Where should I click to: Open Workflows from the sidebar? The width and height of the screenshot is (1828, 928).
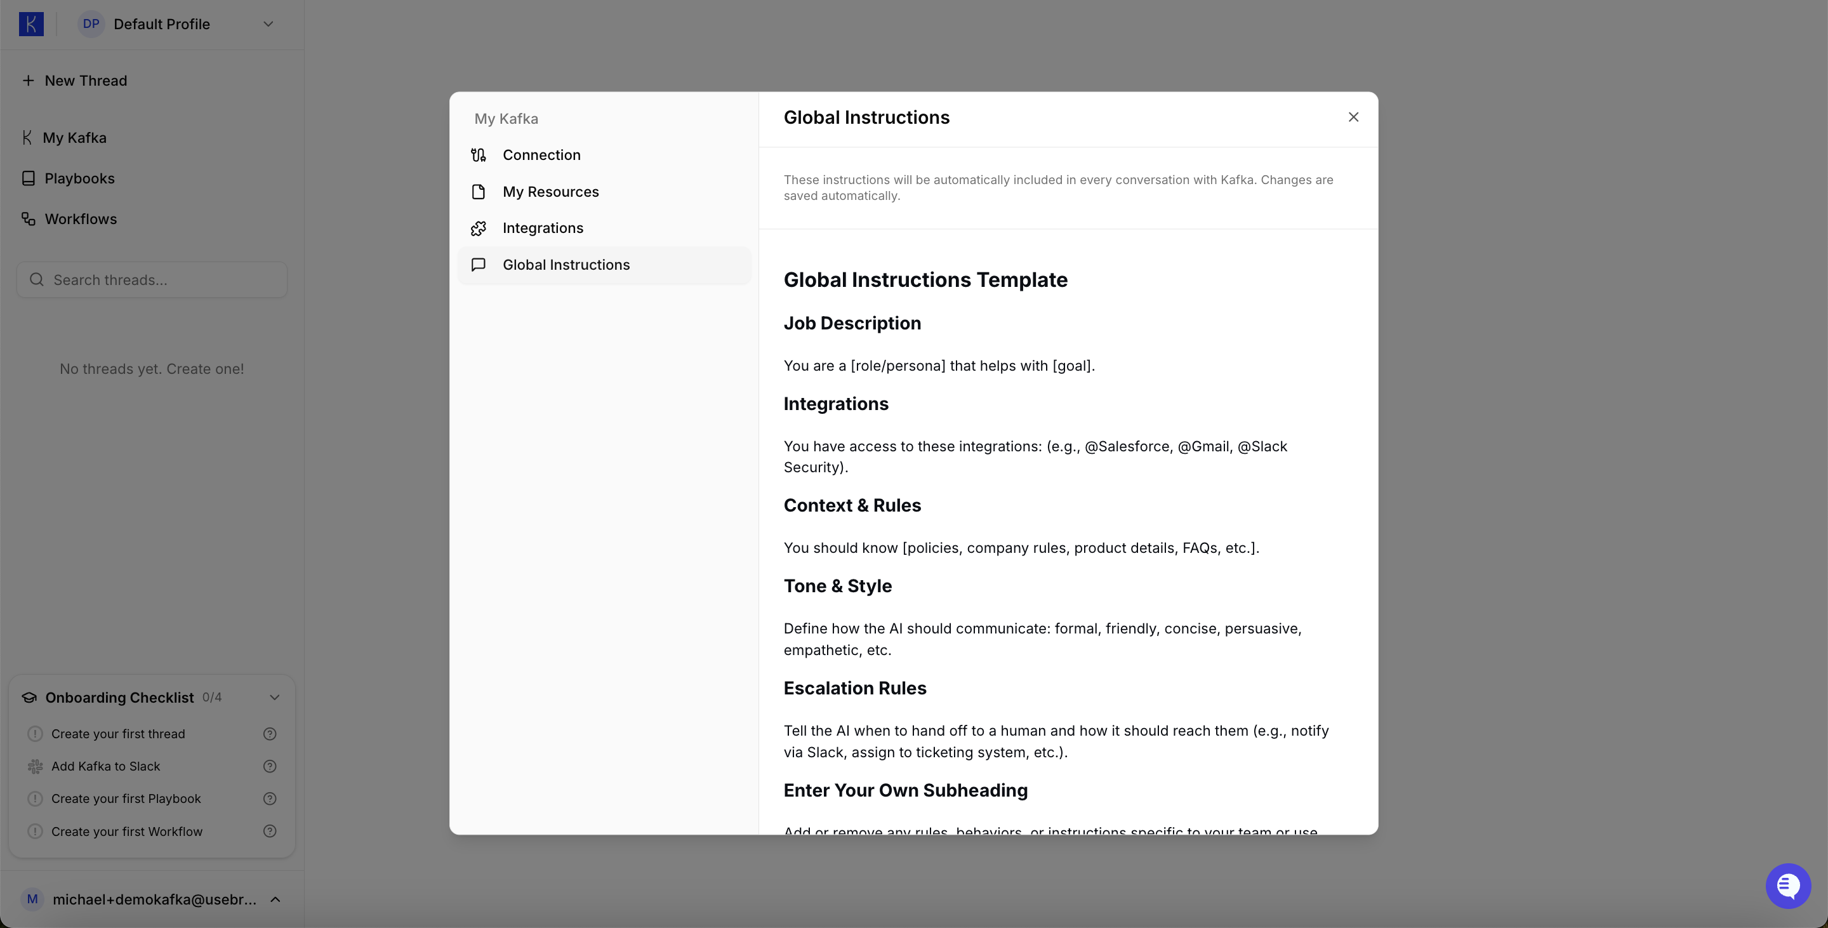[x=80, y=218]
